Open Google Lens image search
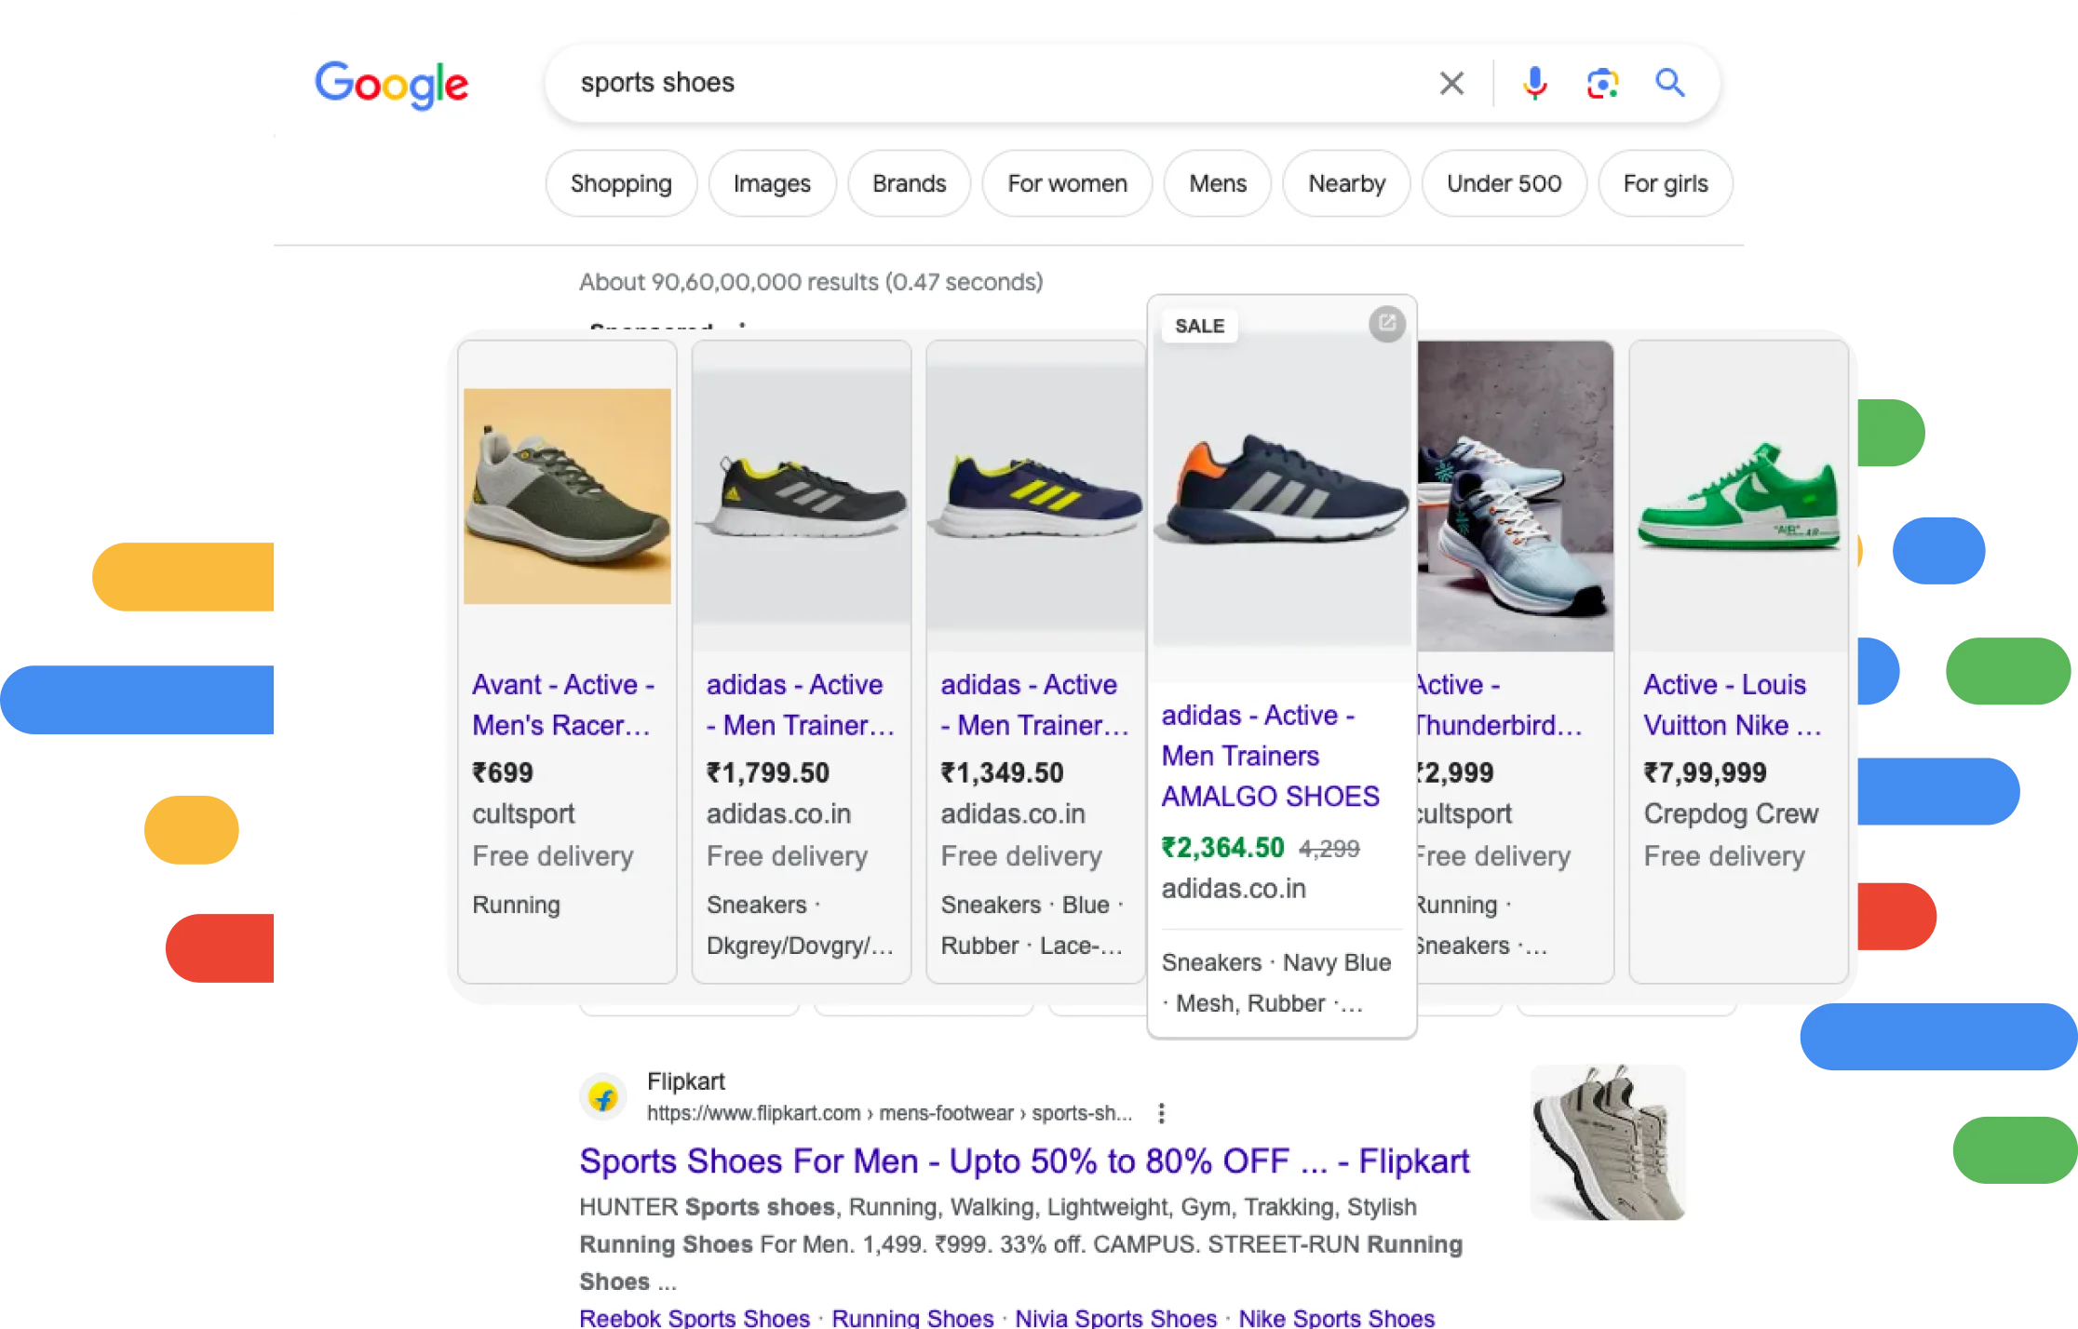2078x1329 pixels. pos(1602,83)
